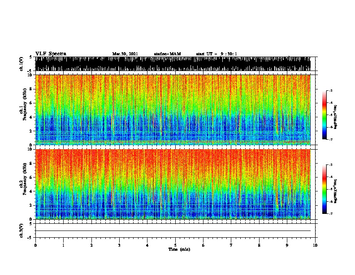Click time axis tick label '4'
The image size is (355, 275).
coord(147,245)
